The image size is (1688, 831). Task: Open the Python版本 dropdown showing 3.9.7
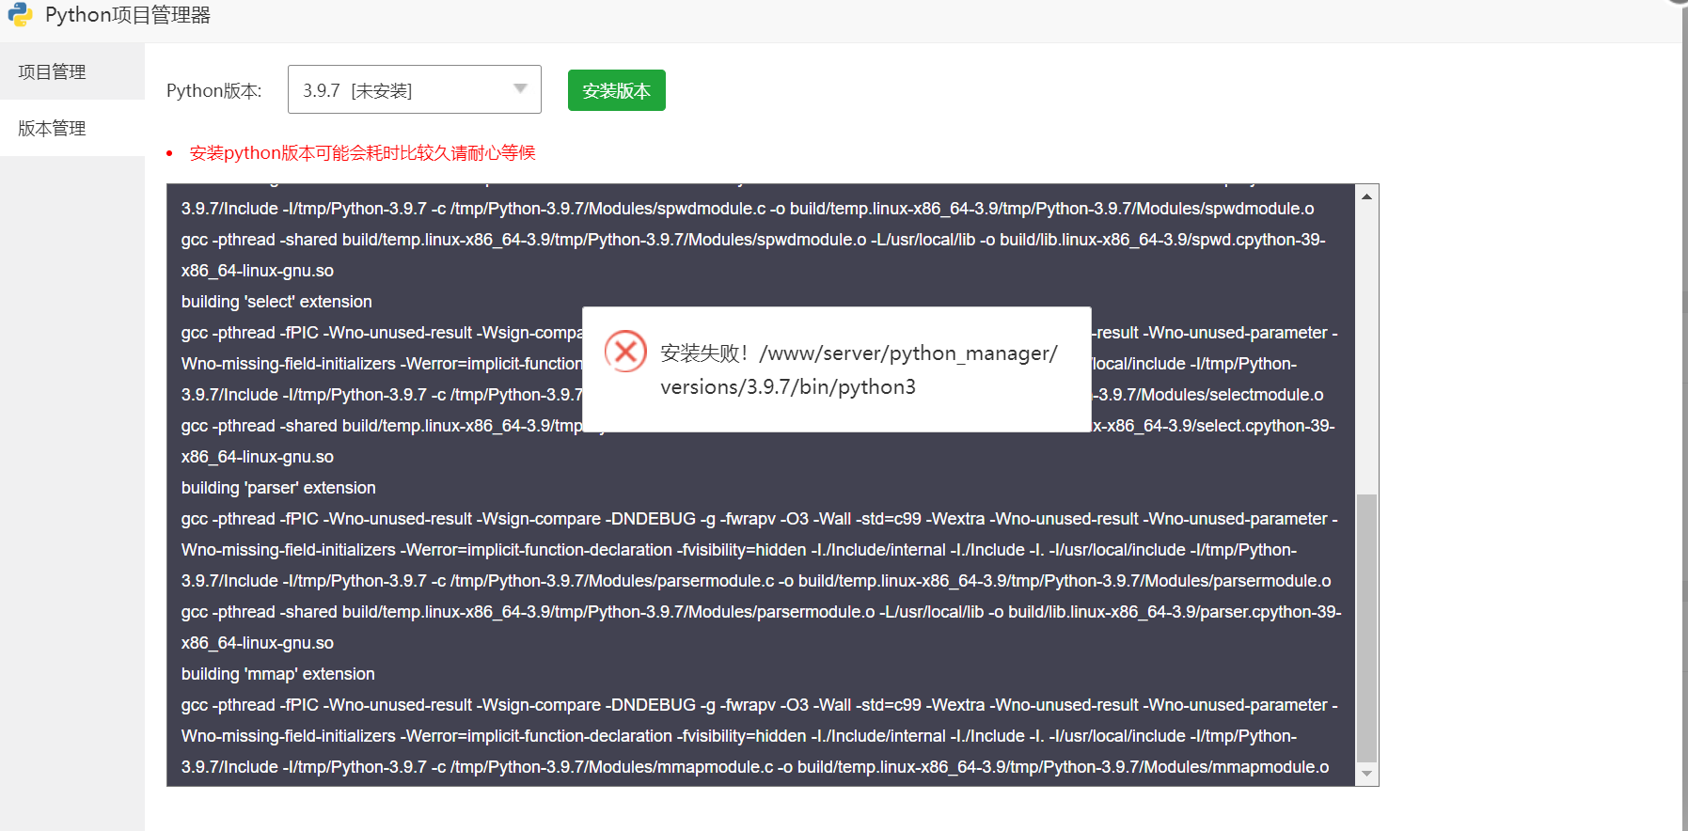(415, 89)
